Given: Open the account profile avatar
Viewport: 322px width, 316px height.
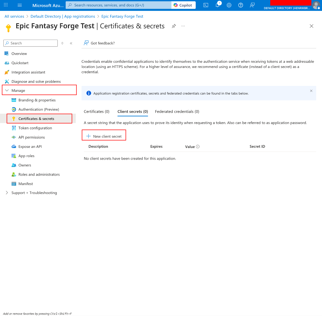Looking at the screenshot, I should tap(316, 5).
